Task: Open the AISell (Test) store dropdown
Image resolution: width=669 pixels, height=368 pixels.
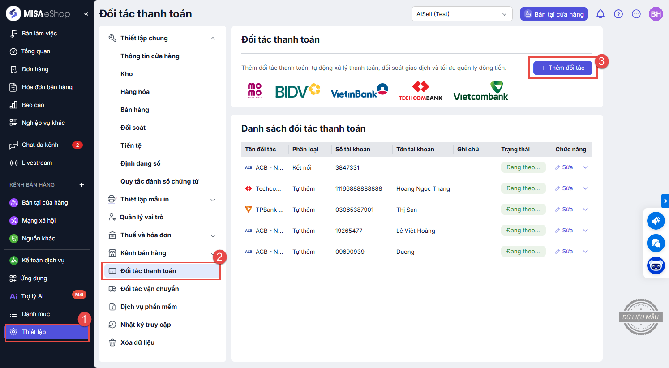Action: point(462,14)
